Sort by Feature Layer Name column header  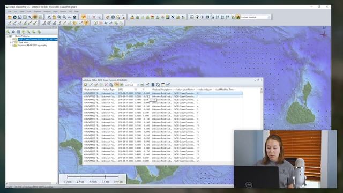point(184,90)
